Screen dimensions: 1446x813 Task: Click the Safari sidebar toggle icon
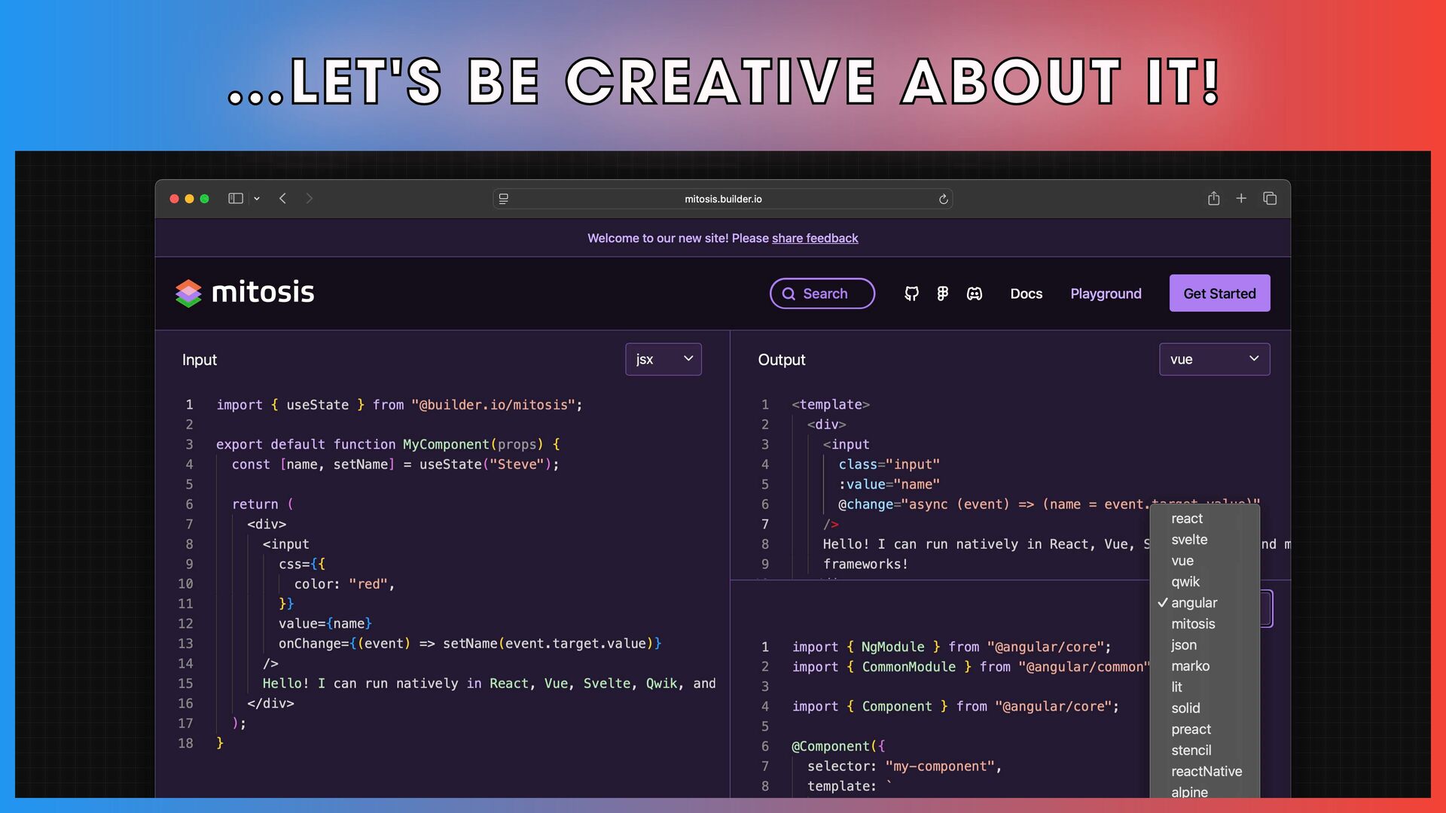[x=236, y=199]
